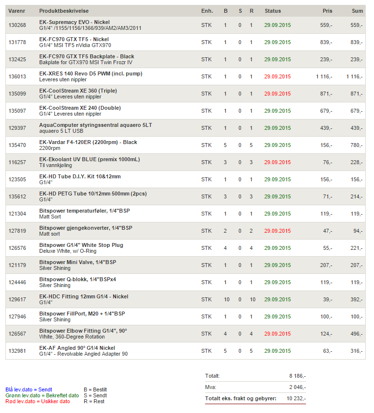This screenshot has height=413, width=374.
Task: Click B header in table
Action: pyautogui.click(x=226, y=11)
